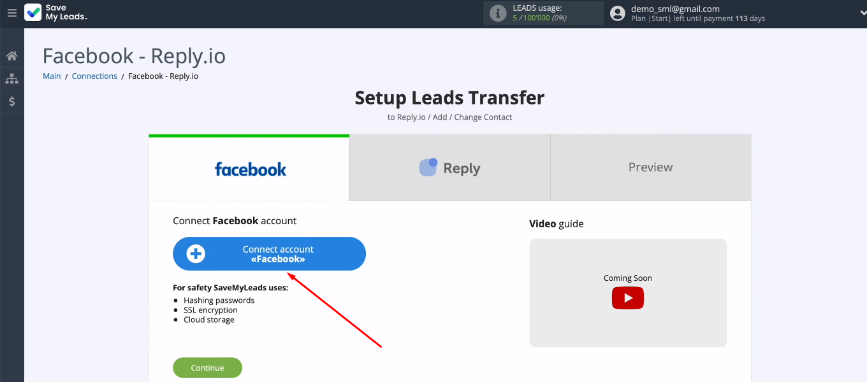Click the Coming Soon video thumbnail text
867x382 pixels.
point(627,278)
